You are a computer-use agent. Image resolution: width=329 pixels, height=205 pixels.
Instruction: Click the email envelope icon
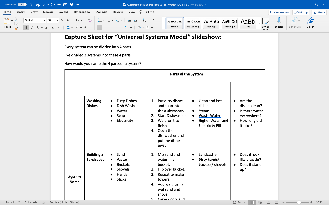point(65,4)
